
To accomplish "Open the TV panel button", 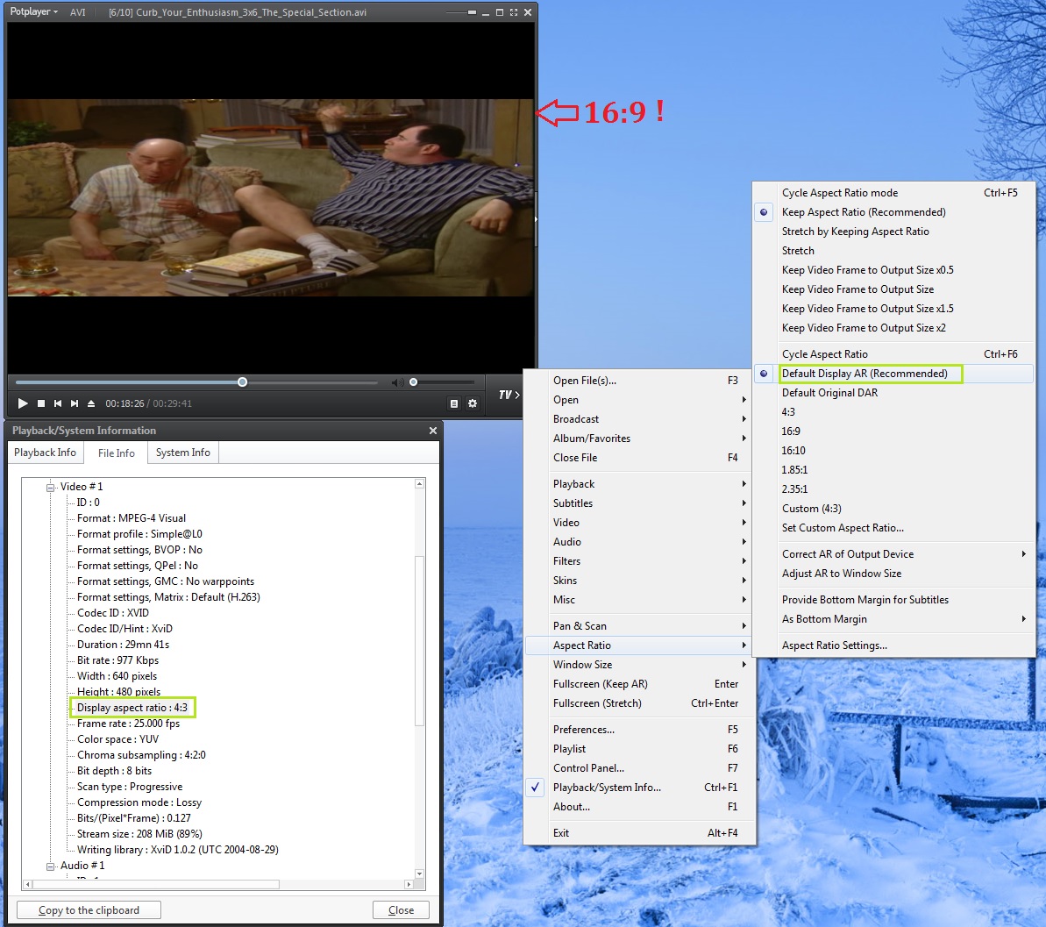I will pos(509,395).
